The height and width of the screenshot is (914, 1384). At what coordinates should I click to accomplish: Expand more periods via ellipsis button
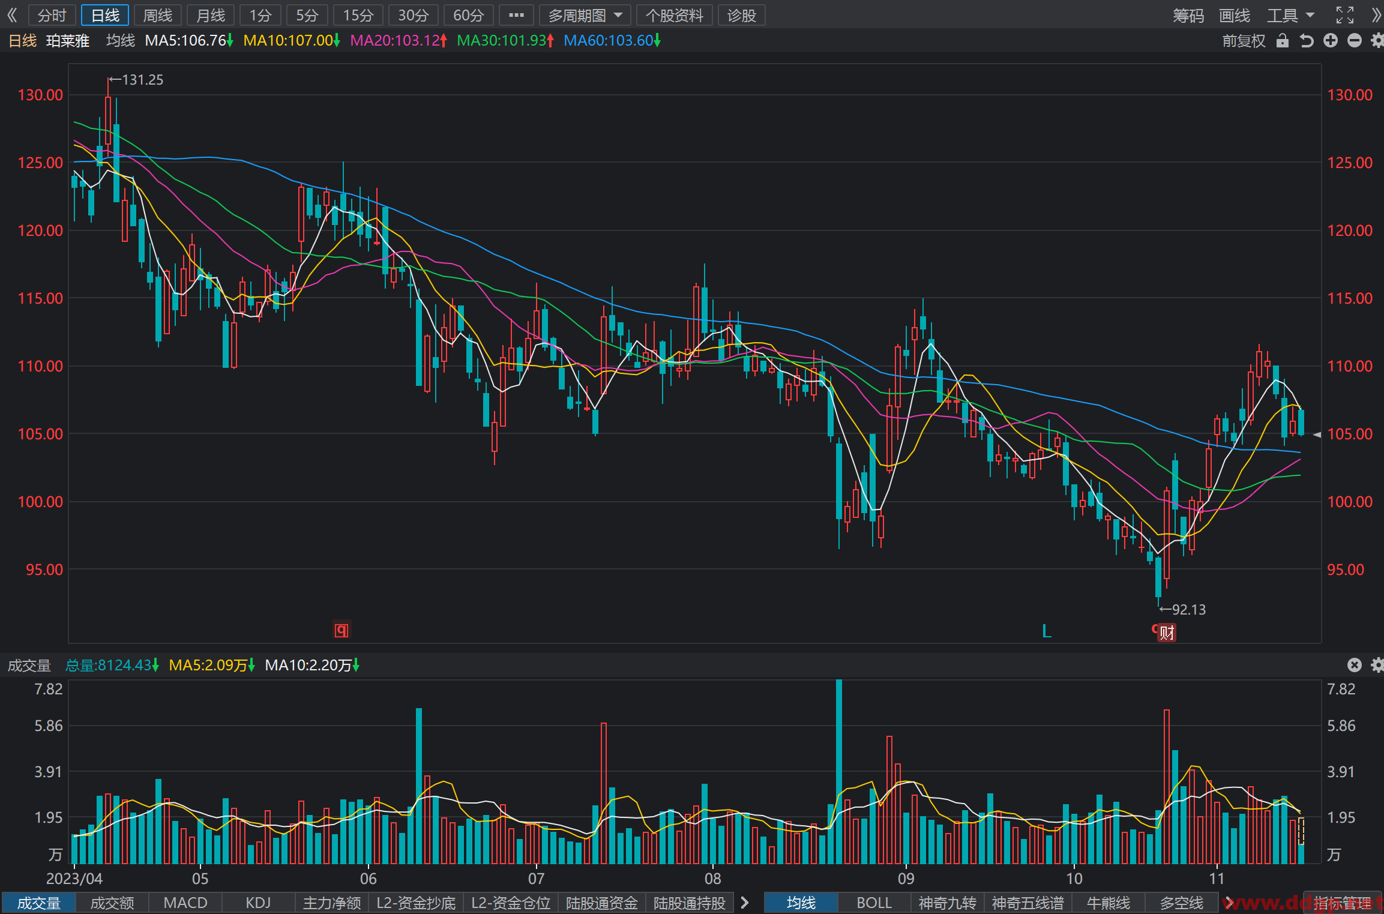[516, 15]
